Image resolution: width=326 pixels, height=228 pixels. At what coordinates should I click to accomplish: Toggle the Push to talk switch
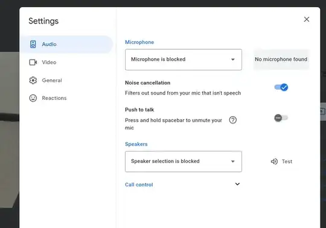[281, 118]
